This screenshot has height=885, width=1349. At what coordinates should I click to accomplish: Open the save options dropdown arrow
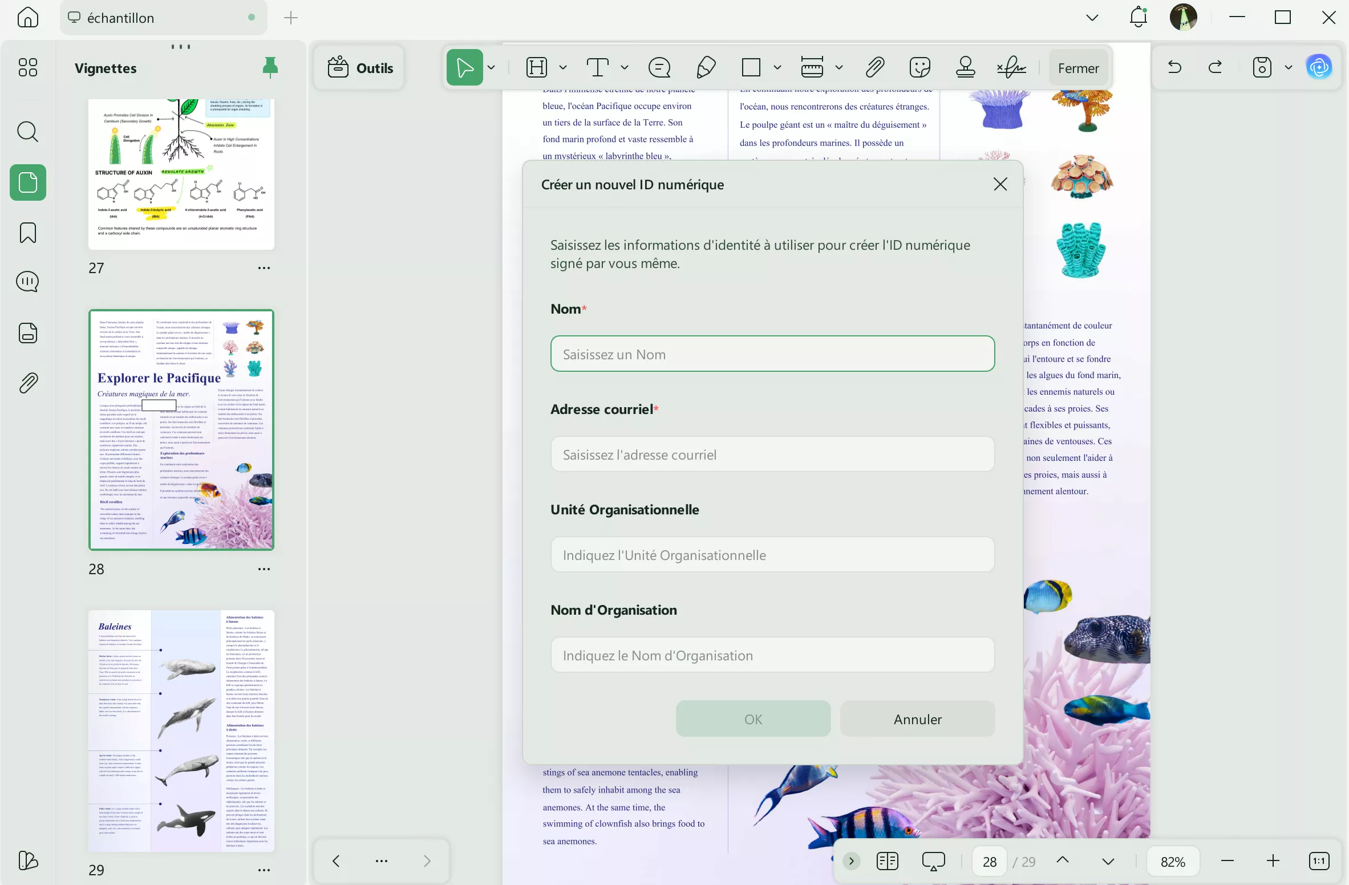click(x=1288, y=68)
